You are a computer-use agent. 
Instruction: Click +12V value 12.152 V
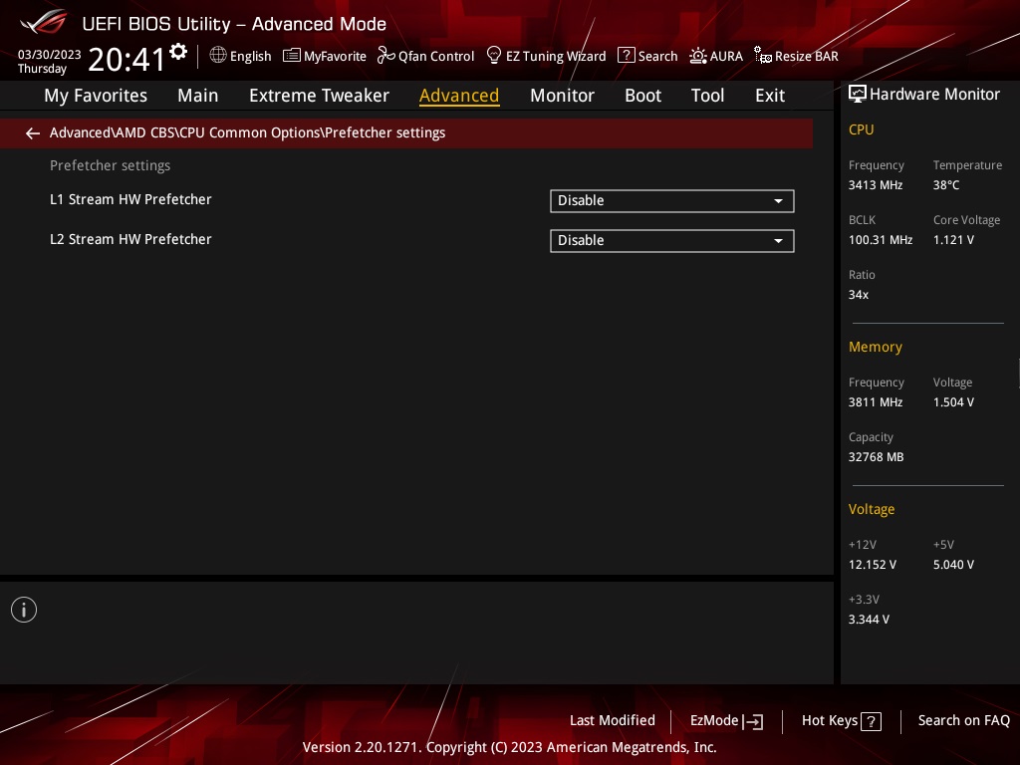(x=872, y=565)
